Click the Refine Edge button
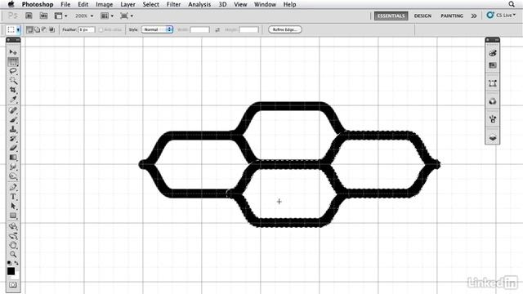 pyautogui.click(x=285, y=29)
